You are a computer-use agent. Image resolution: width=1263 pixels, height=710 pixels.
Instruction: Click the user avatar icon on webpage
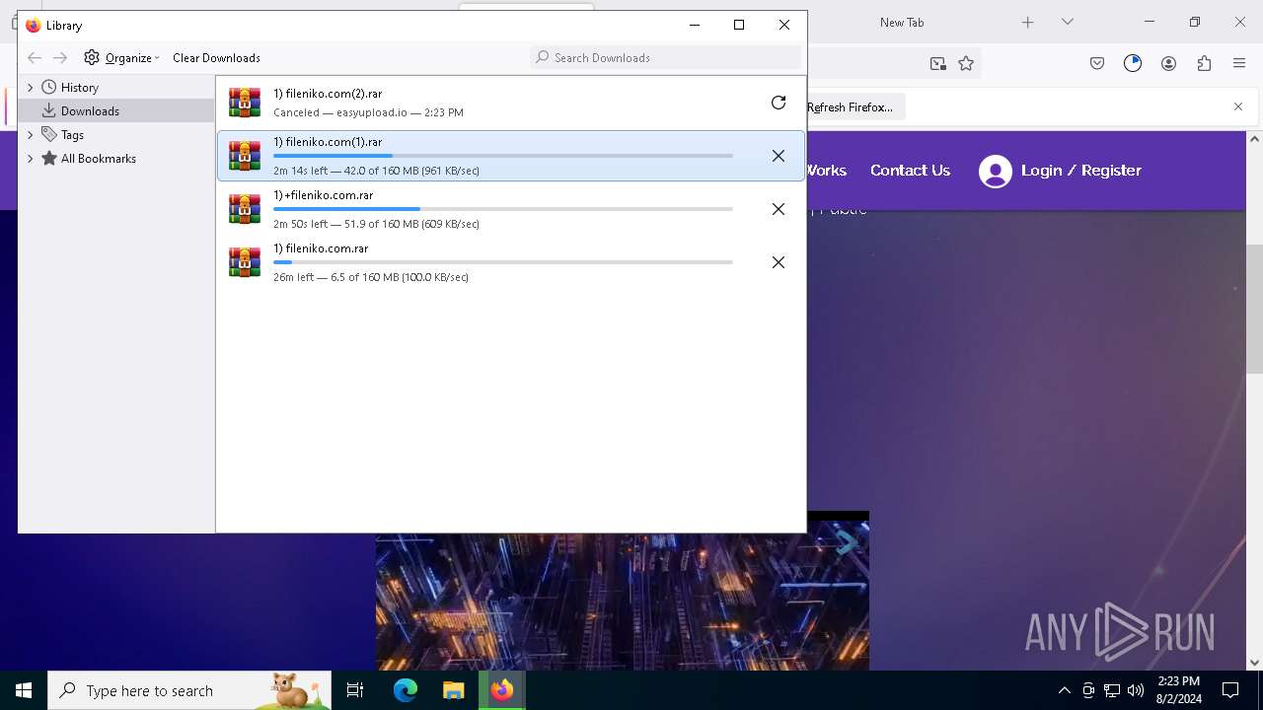coord(996,172)
